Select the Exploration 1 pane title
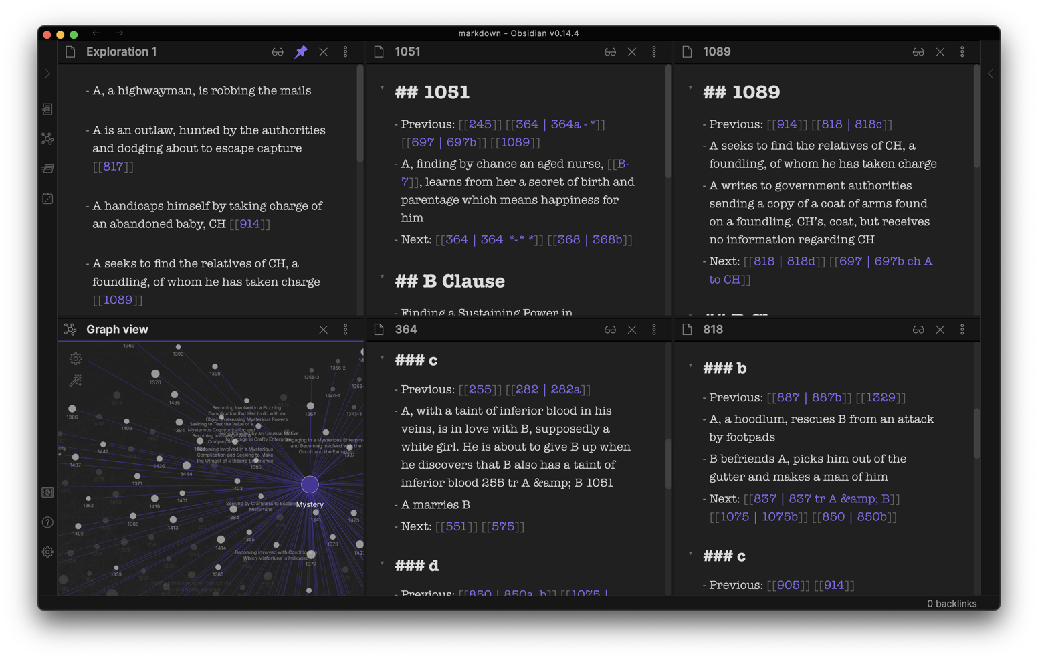The width and height of the screenshot is (1038, 660). click(122, 51)
